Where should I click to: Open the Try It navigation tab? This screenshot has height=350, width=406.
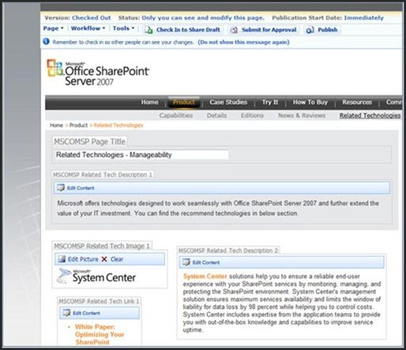click(x=270, y=102)
